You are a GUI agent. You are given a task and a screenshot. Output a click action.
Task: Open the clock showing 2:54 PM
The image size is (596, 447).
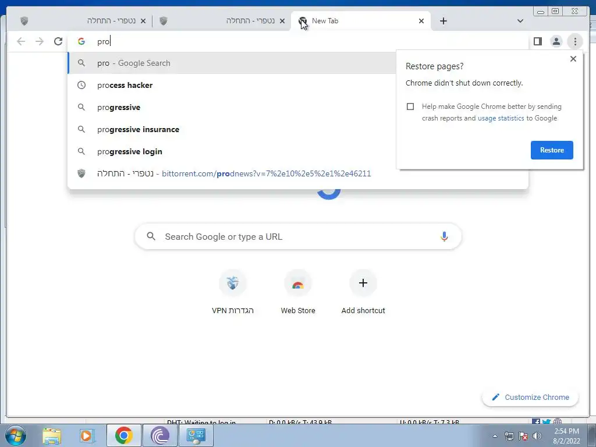pos(566,436)
